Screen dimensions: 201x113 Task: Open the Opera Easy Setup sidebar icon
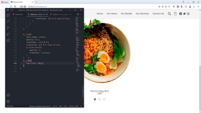click(x=198, y=7)
